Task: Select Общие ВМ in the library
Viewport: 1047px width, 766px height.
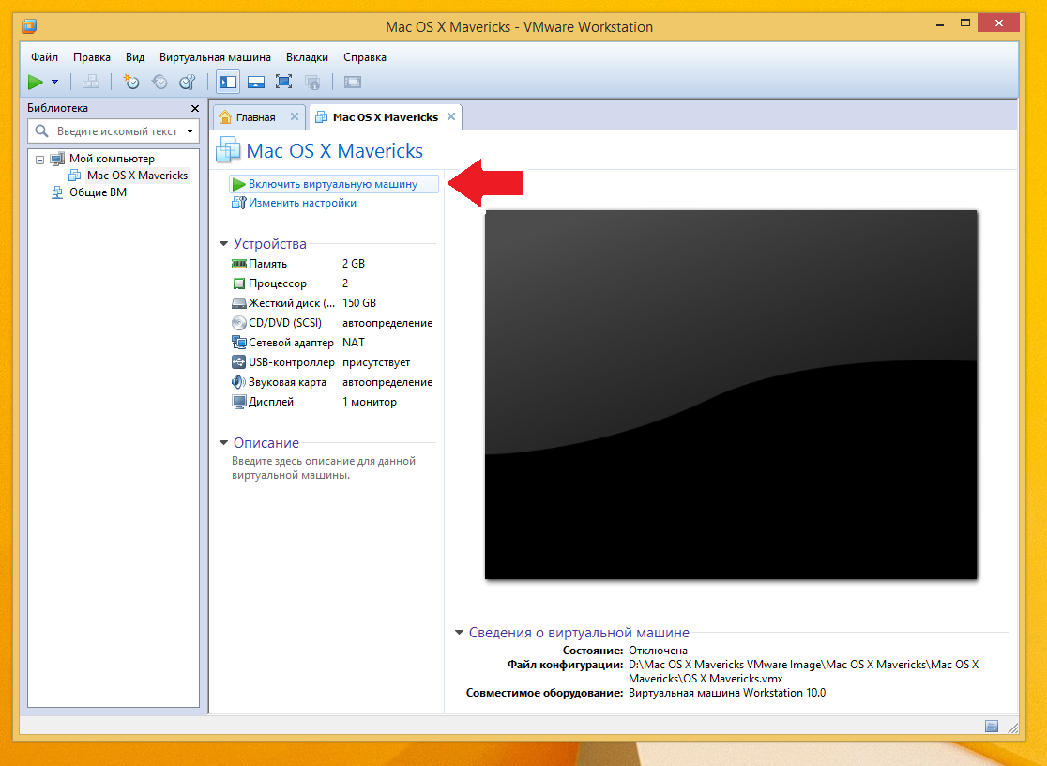Action: (98, 191)
